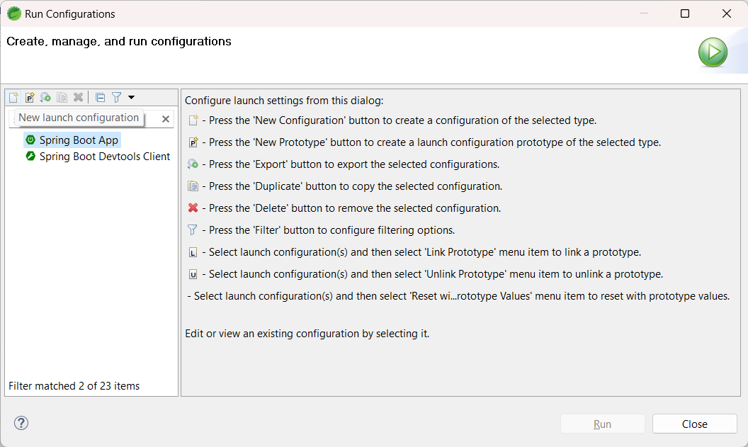Maximize the Run Configurations window
The width and height of the screenshot is (748, 447).
(x=685, y=13)
